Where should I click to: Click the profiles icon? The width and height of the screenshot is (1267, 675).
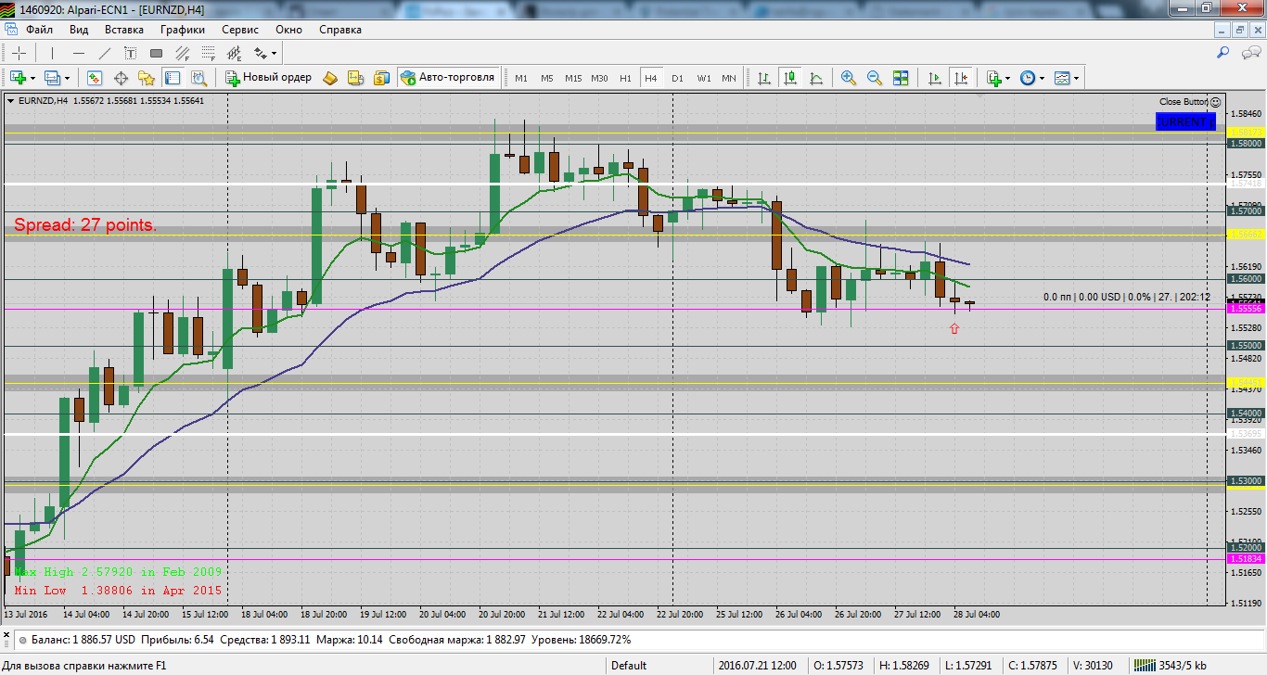[x=52, y=78]
